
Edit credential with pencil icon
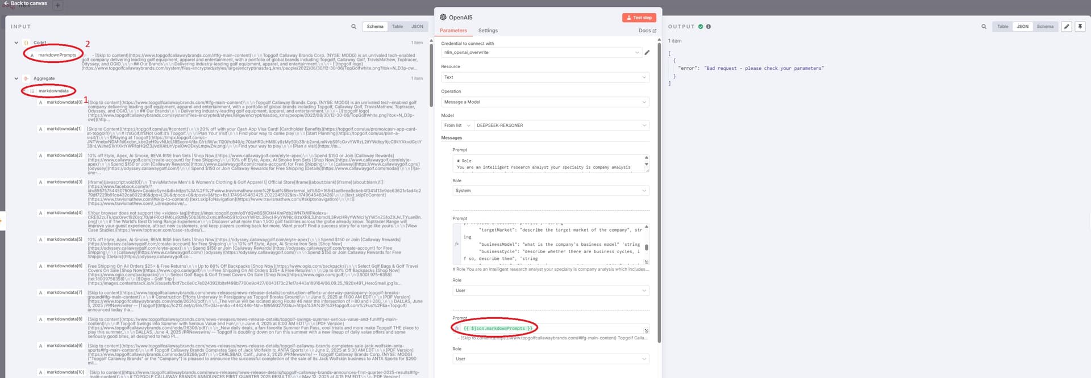tap(647, 53)
